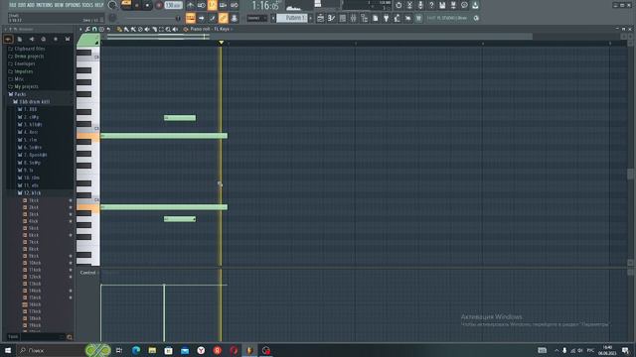
Task: Open the Mixer view button
Action: (x=354, y=18)
